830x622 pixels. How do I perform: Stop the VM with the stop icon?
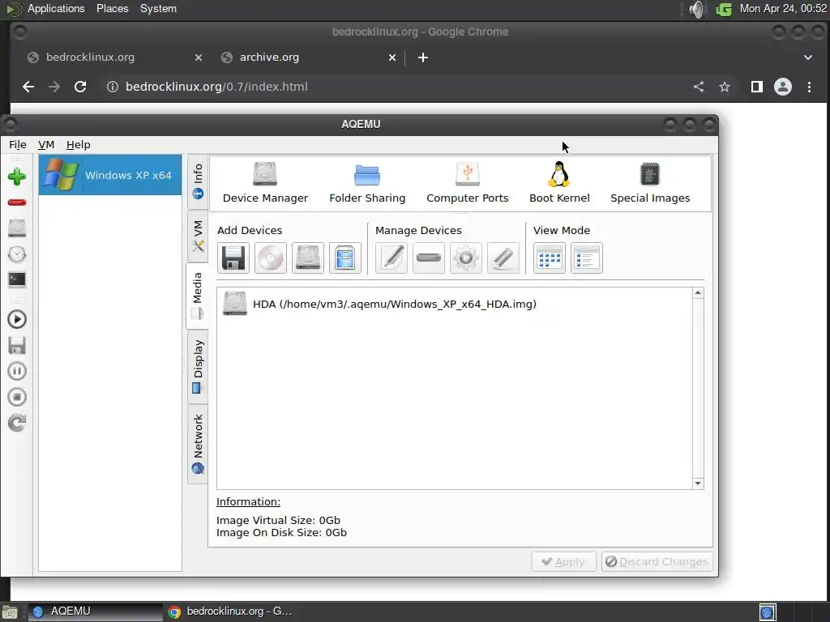(17, 397)
